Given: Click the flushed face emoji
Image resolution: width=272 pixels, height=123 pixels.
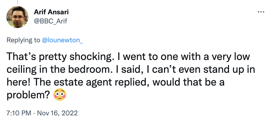Looking at the screenshot, I should (60, 95).
